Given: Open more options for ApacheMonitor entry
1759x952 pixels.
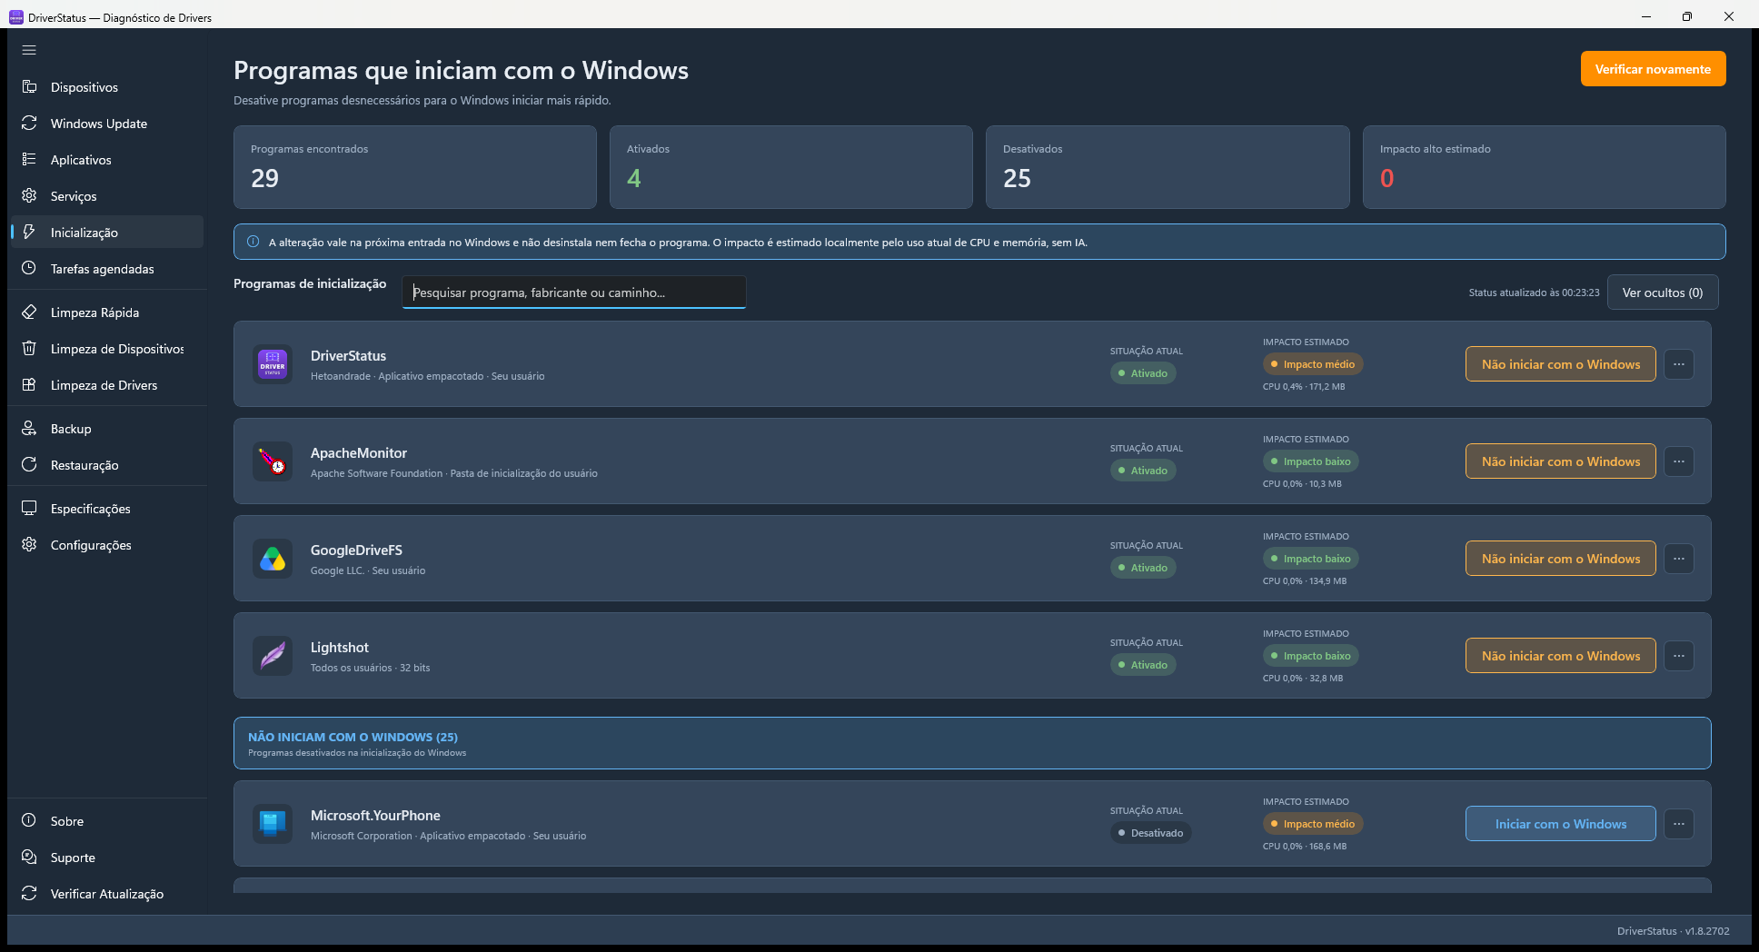Looking at the screenshot, I should pyautogui.click(x=1679, y=461).
